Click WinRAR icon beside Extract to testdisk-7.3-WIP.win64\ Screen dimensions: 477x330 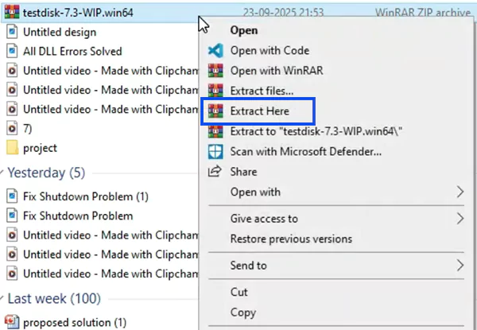pyautogui.click(x=215, y=131)
